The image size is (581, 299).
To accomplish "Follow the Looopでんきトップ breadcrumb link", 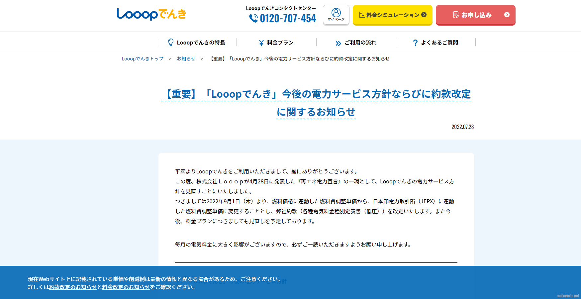I will pyautogui.click(x=143, y=59).
